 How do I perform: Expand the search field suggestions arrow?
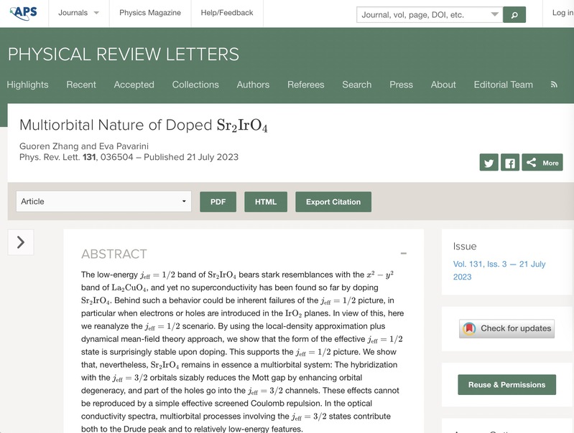[494, 14]
